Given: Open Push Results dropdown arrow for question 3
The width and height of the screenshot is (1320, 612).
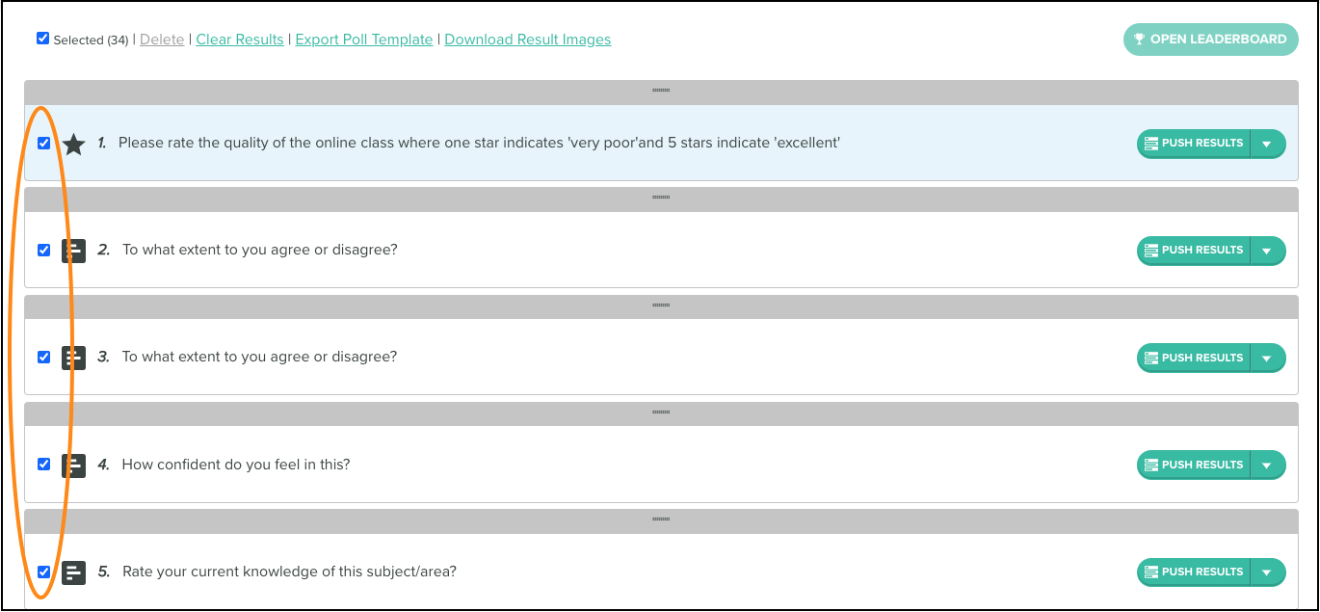Looking at the screenshot, I should 1267,358.
